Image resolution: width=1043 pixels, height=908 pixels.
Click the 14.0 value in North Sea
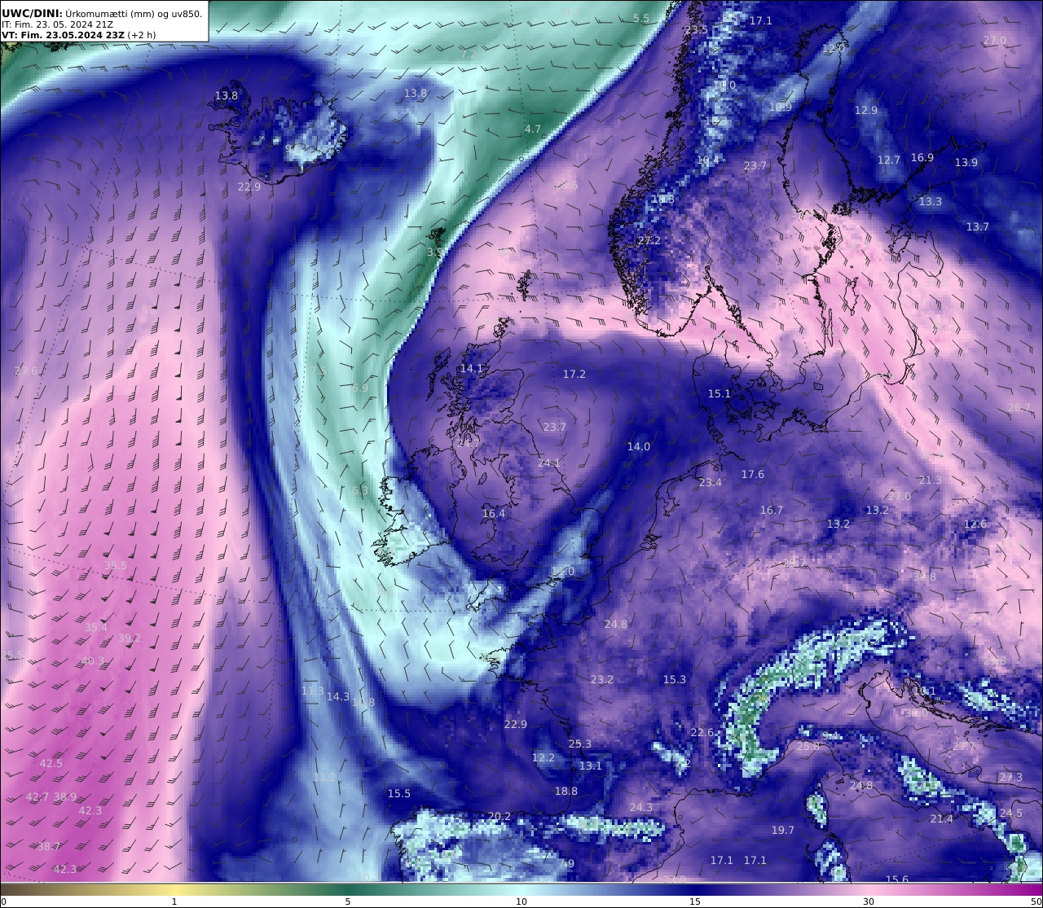639,447
